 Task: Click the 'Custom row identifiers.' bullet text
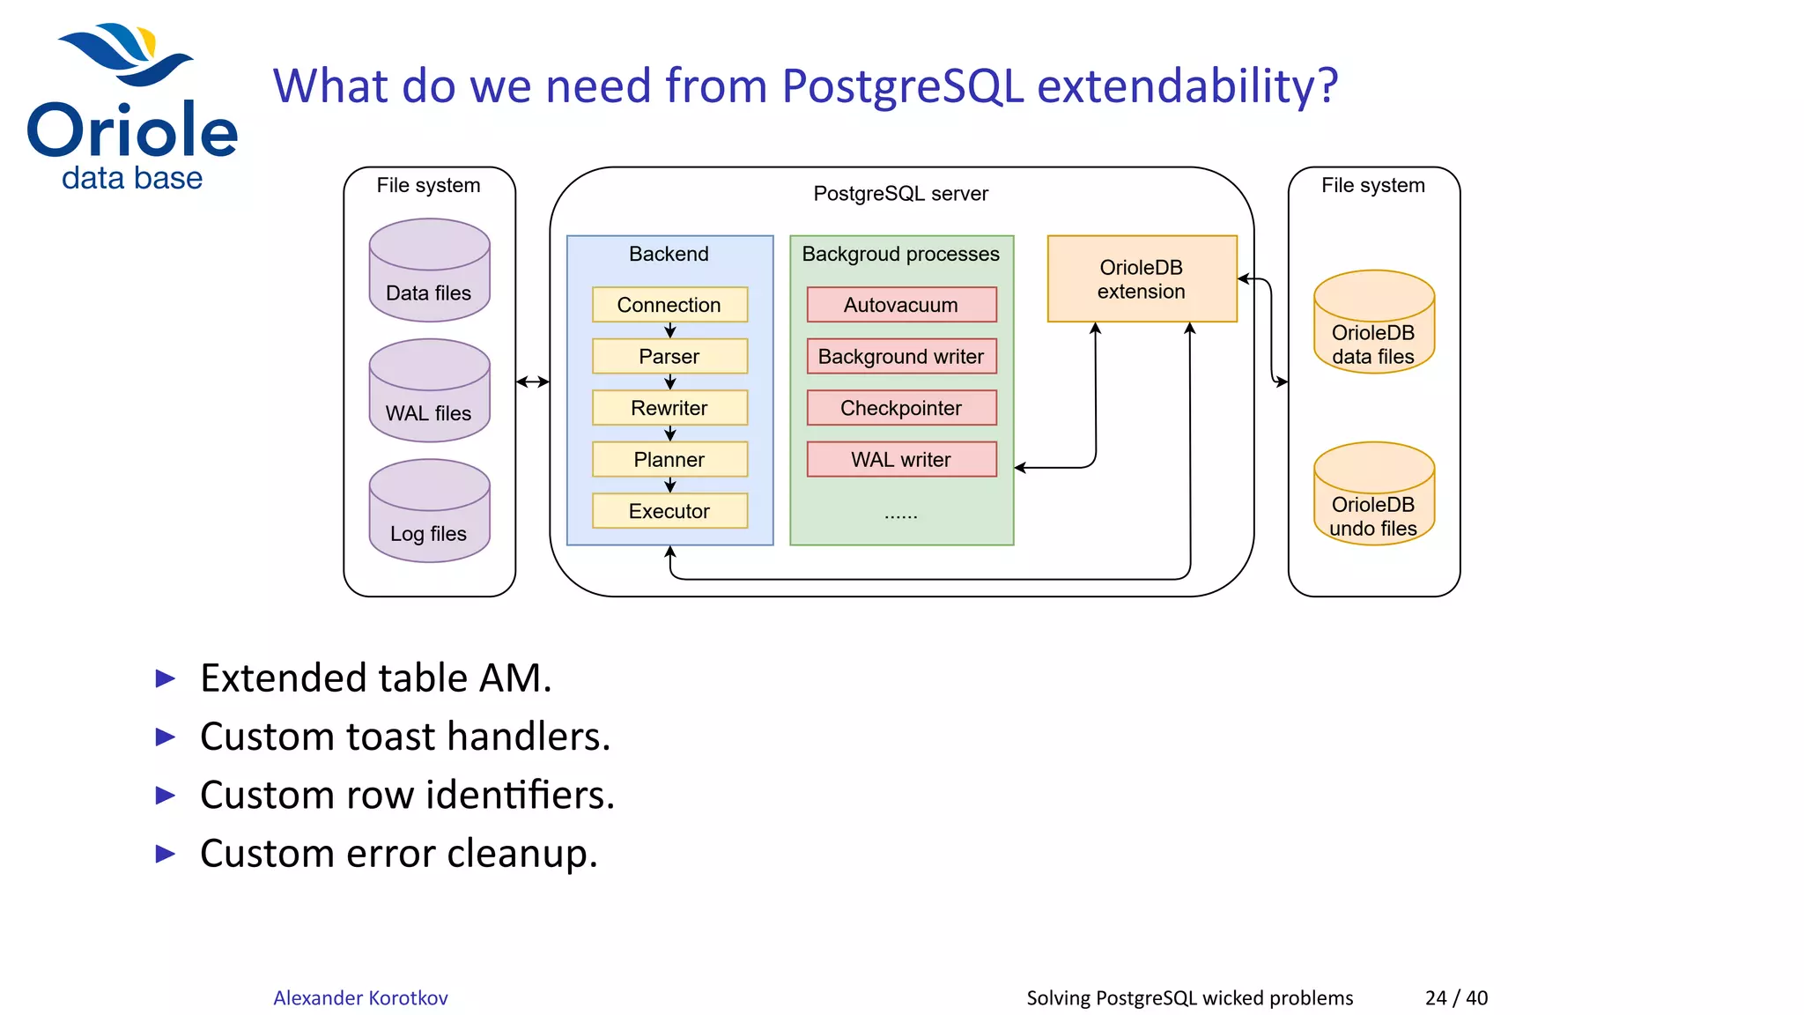point(407,795)
